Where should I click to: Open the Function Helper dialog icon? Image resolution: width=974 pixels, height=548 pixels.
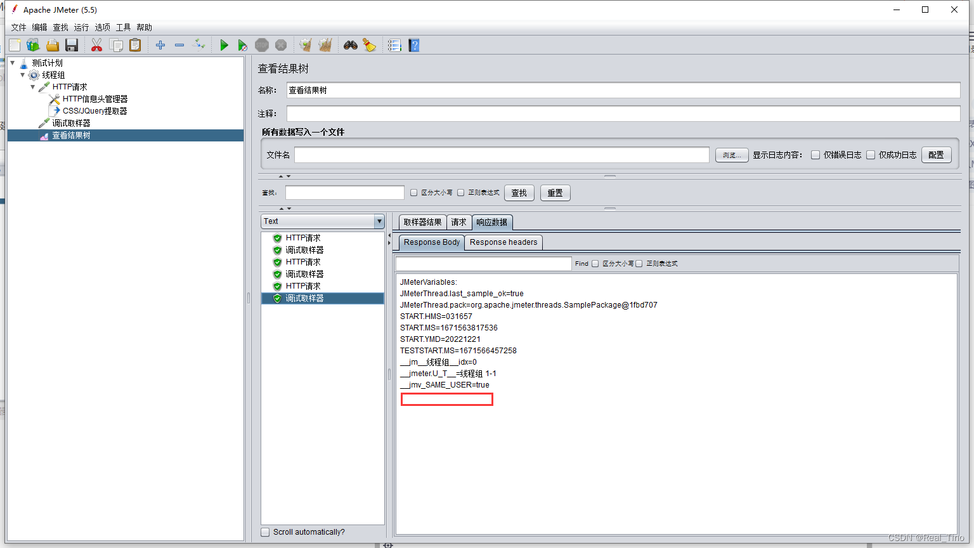pos(394,45)
